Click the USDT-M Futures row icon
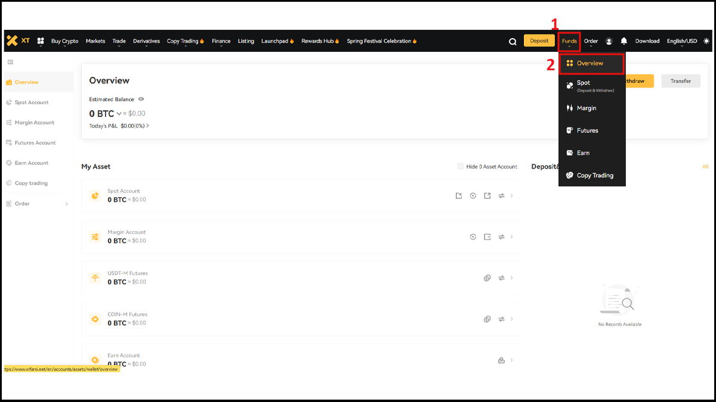 (x=95, y=278)
